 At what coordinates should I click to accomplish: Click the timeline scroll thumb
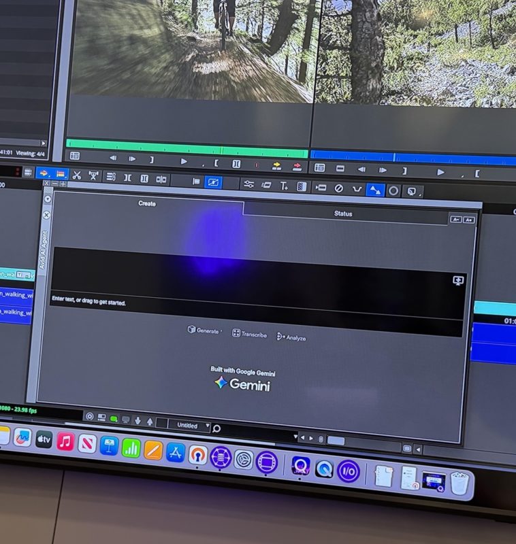pos(336,441)
